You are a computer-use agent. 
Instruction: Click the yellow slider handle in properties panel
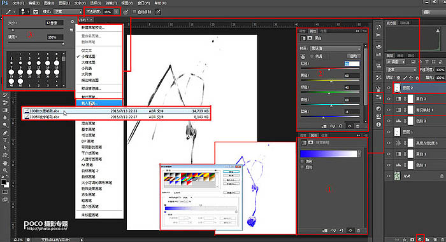click(331, 81)
